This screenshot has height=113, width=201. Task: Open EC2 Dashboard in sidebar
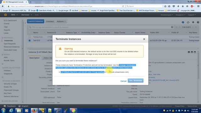(10, 20)
